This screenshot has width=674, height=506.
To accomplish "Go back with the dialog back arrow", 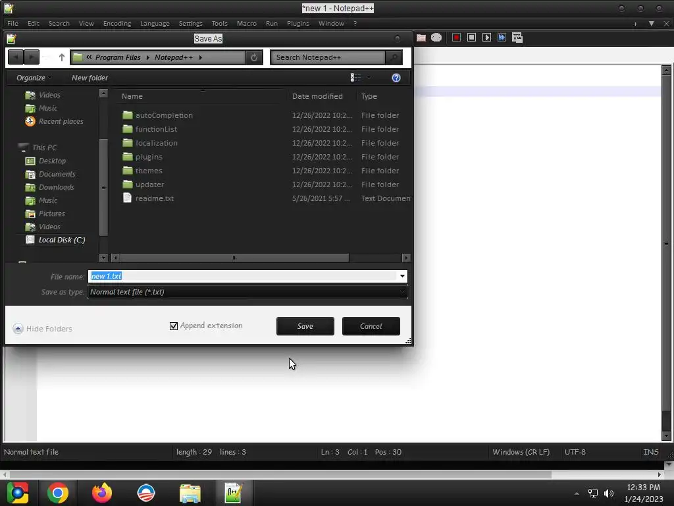I will coord(16,57).
